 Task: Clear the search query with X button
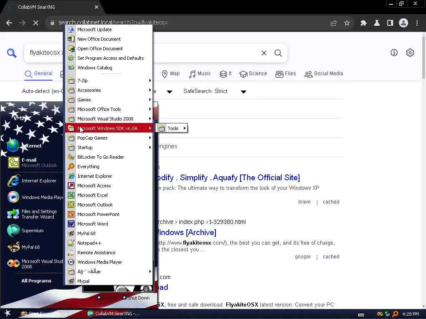(x=264, y=53)
